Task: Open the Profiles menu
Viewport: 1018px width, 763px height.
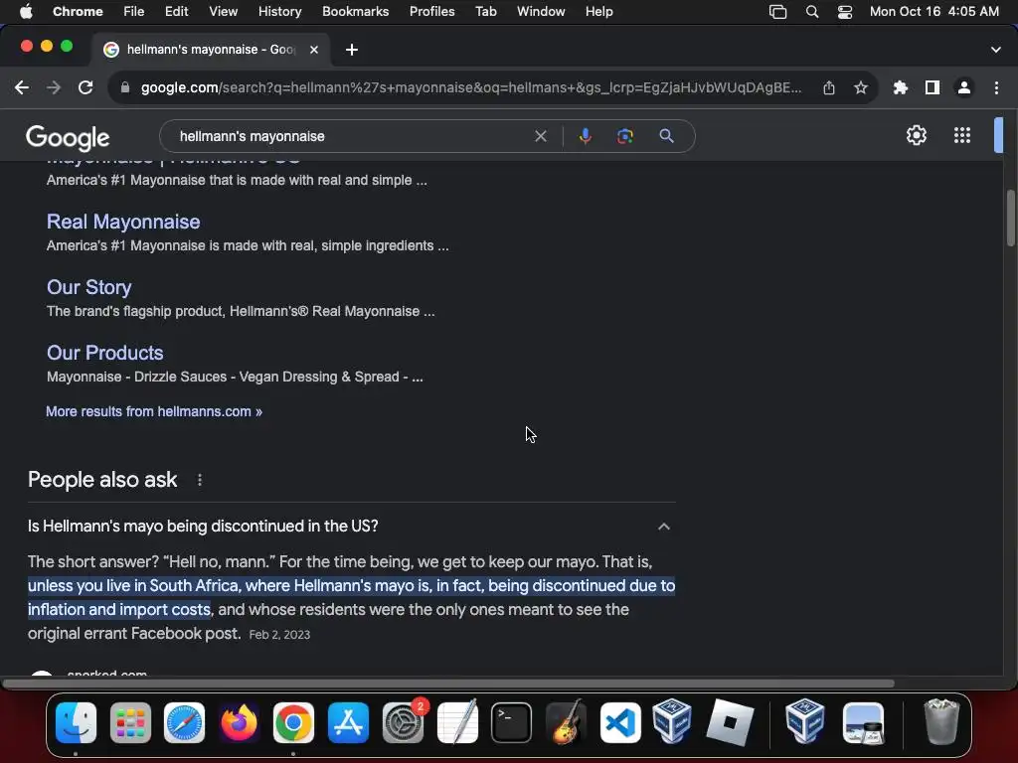Action: tap(431, 12)
